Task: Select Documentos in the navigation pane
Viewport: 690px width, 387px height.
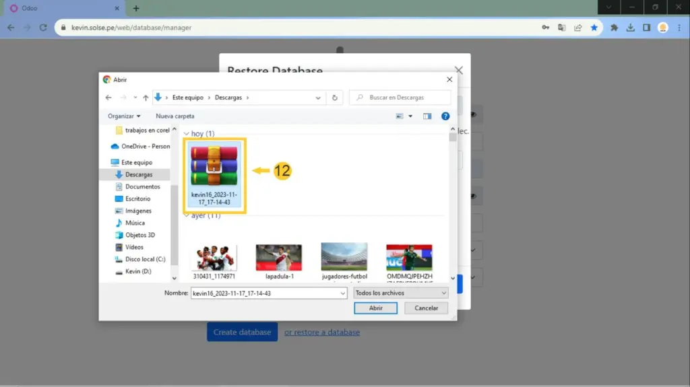Action: point(142,186)
